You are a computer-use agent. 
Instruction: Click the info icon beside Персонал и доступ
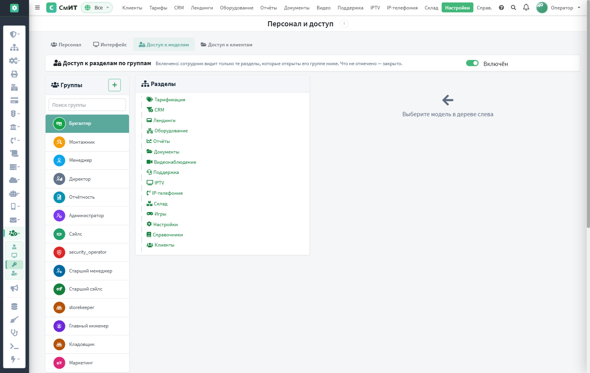coord(344,24)
